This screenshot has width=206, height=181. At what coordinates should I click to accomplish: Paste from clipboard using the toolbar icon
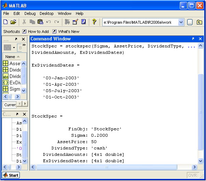pyautogui.click(x=40, y=22)
